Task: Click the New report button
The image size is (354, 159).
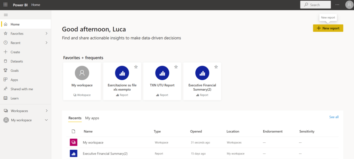Action: (328, 28)
